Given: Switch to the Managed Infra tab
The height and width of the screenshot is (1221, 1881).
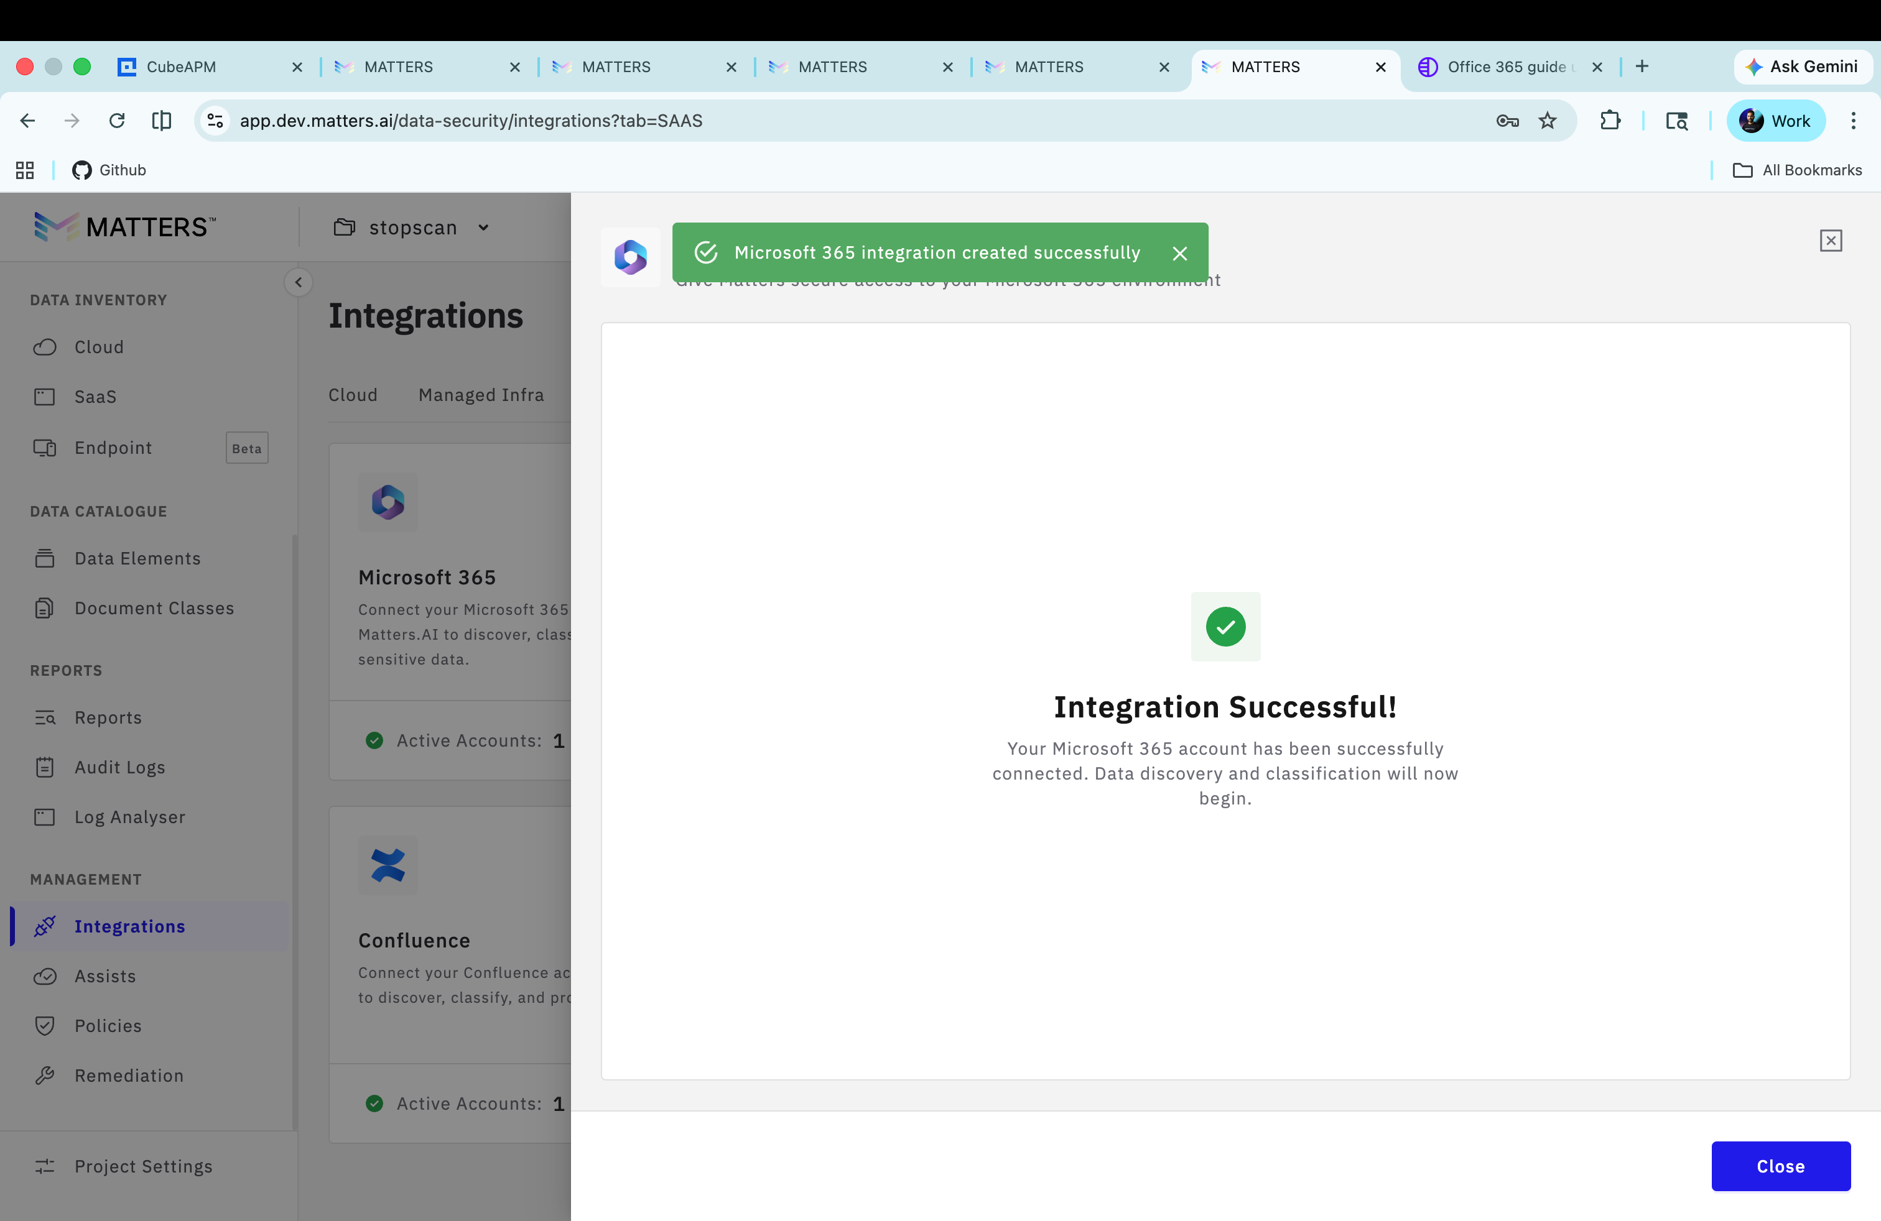Looking at the screenshot, I should pos(481,395).
